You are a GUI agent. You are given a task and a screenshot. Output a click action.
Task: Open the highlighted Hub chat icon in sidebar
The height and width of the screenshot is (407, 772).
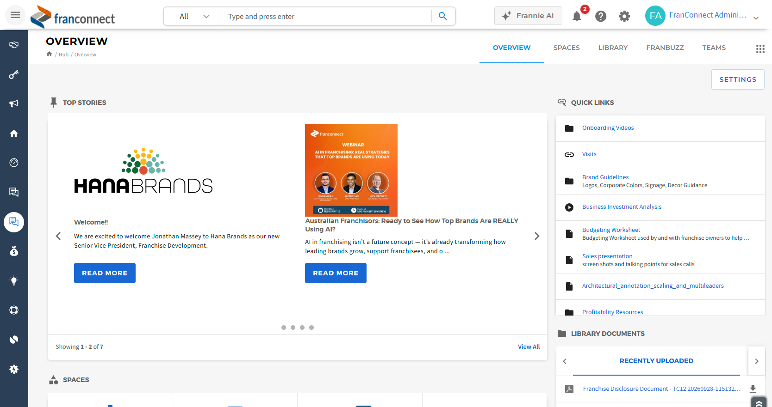(14, 222)
